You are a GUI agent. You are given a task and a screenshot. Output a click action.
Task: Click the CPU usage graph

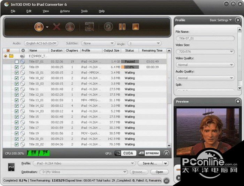pos(38,153)
